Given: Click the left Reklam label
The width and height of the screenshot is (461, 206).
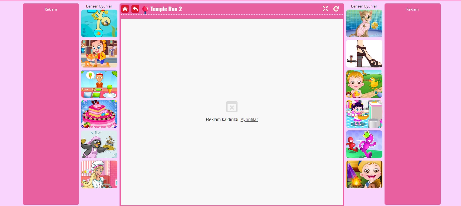Looking at the screenshot, I should (51, 9).
